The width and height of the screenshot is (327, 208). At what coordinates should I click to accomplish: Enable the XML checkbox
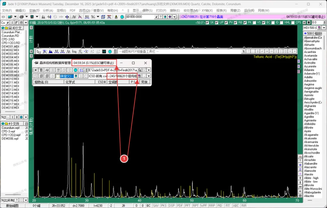282,23
